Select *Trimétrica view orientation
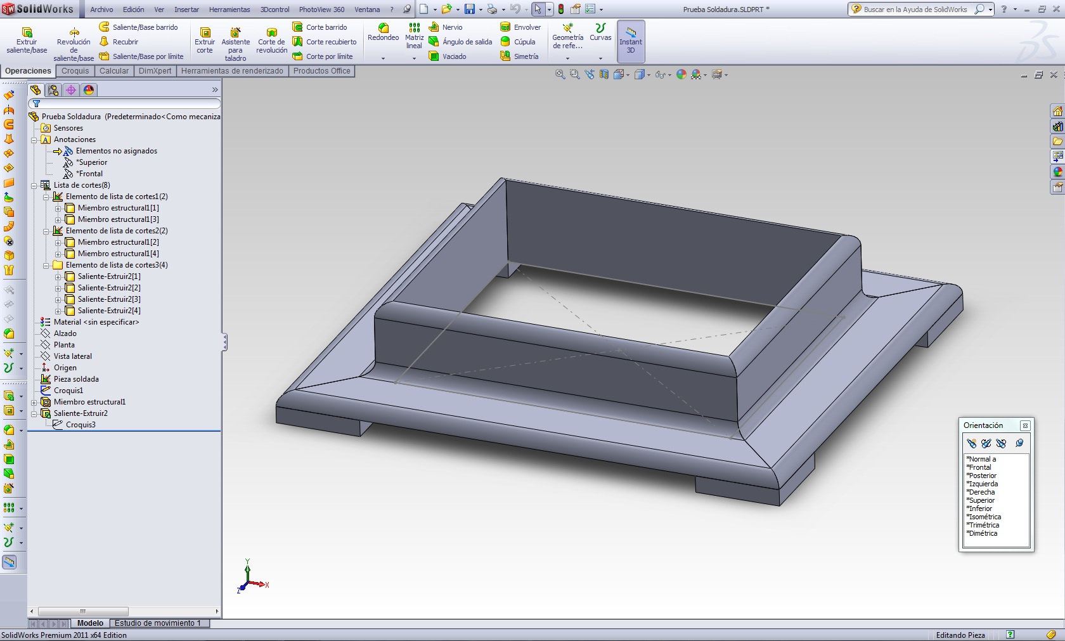 coord(983,525)
